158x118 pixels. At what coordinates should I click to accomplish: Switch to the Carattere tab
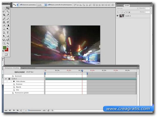coord(120,6)
